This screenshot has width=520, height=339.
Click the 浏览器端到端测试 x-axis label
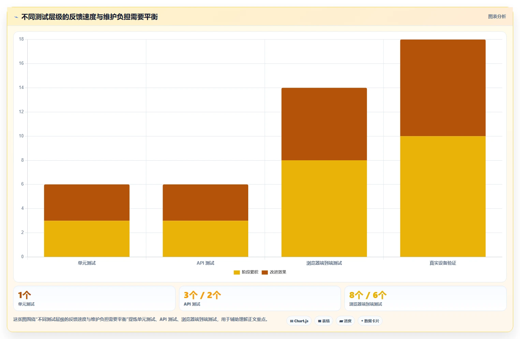(324, 263)
